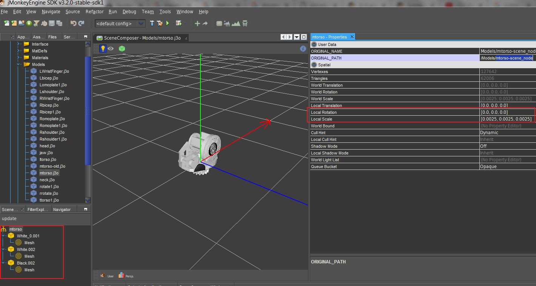The width and height of the screenshot is (536, 286).
Task: Open the Navigate menu
Action: click(x=51, y=12)
